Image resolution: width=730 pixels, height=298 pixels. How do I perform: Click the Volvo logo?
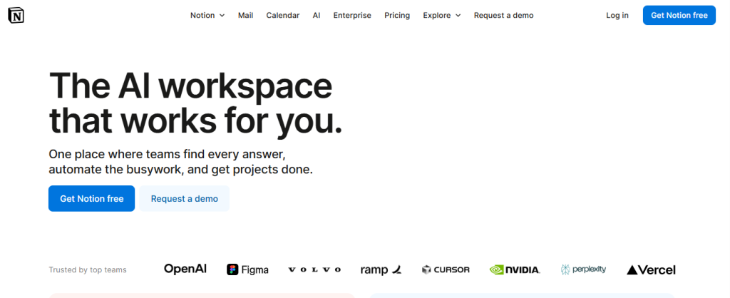click(x=314, y=269)
